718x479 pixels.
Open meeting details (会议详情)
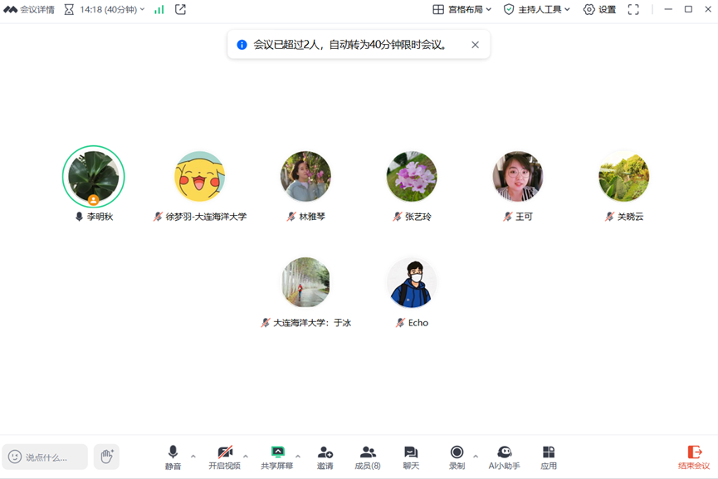coord(30,10)
